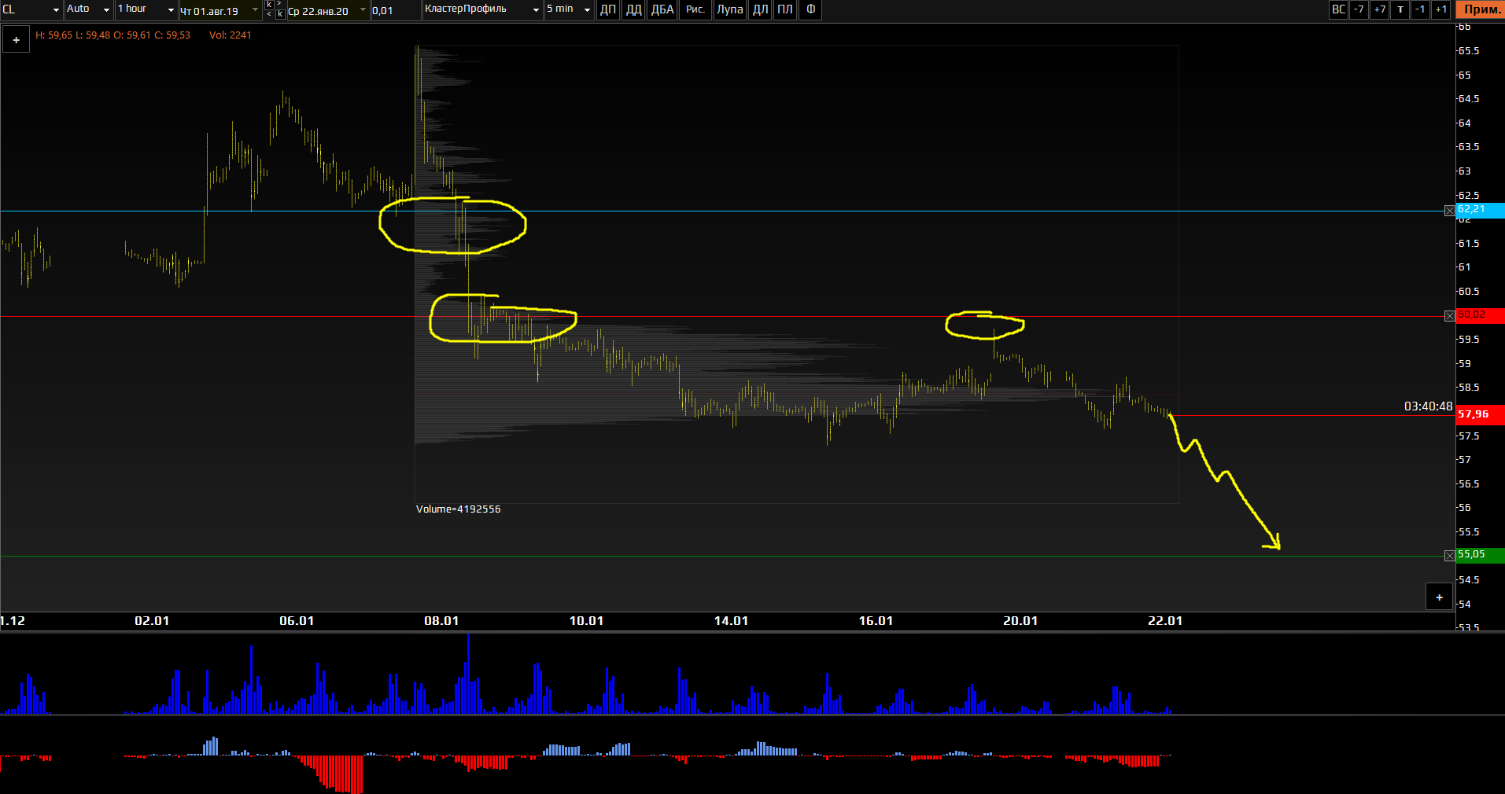The width and height of the screenshot is (1505, 794).
Task: Click the orange Прим. apply button
Action: coord(1481,9)
